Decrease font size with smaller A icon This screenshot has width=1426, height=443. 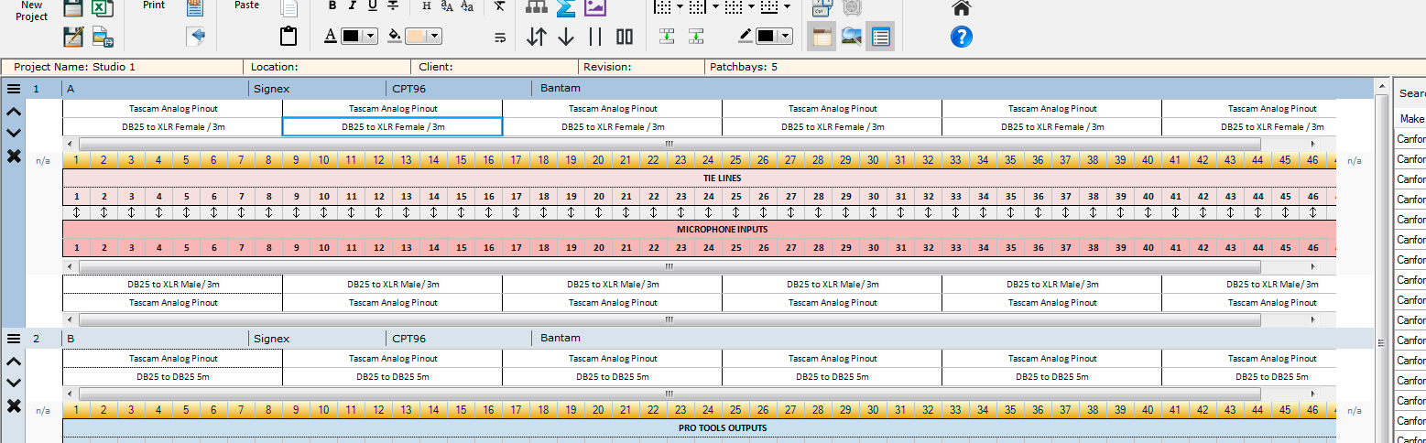coord(467,5)
